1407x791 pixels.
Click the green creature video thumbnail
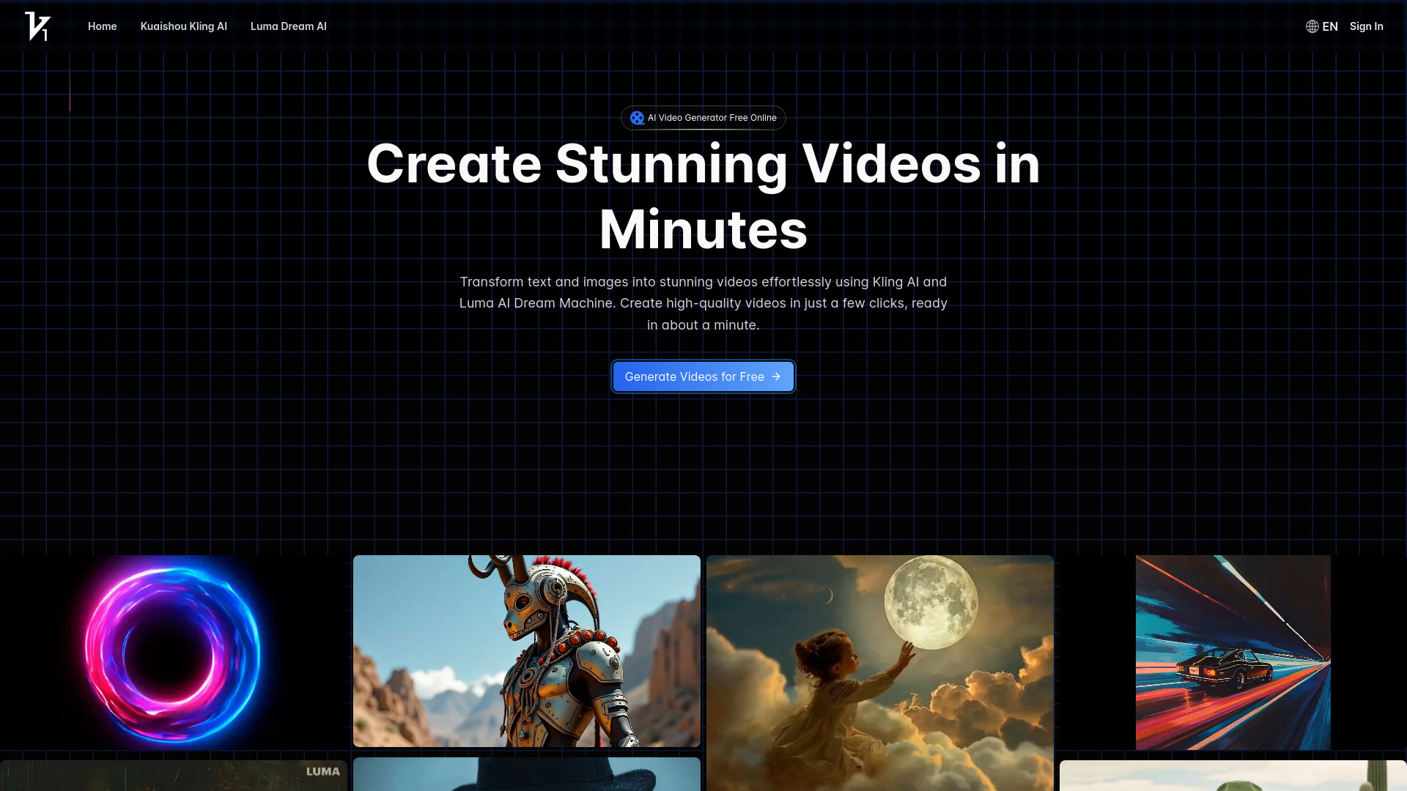coord(1233,778)
